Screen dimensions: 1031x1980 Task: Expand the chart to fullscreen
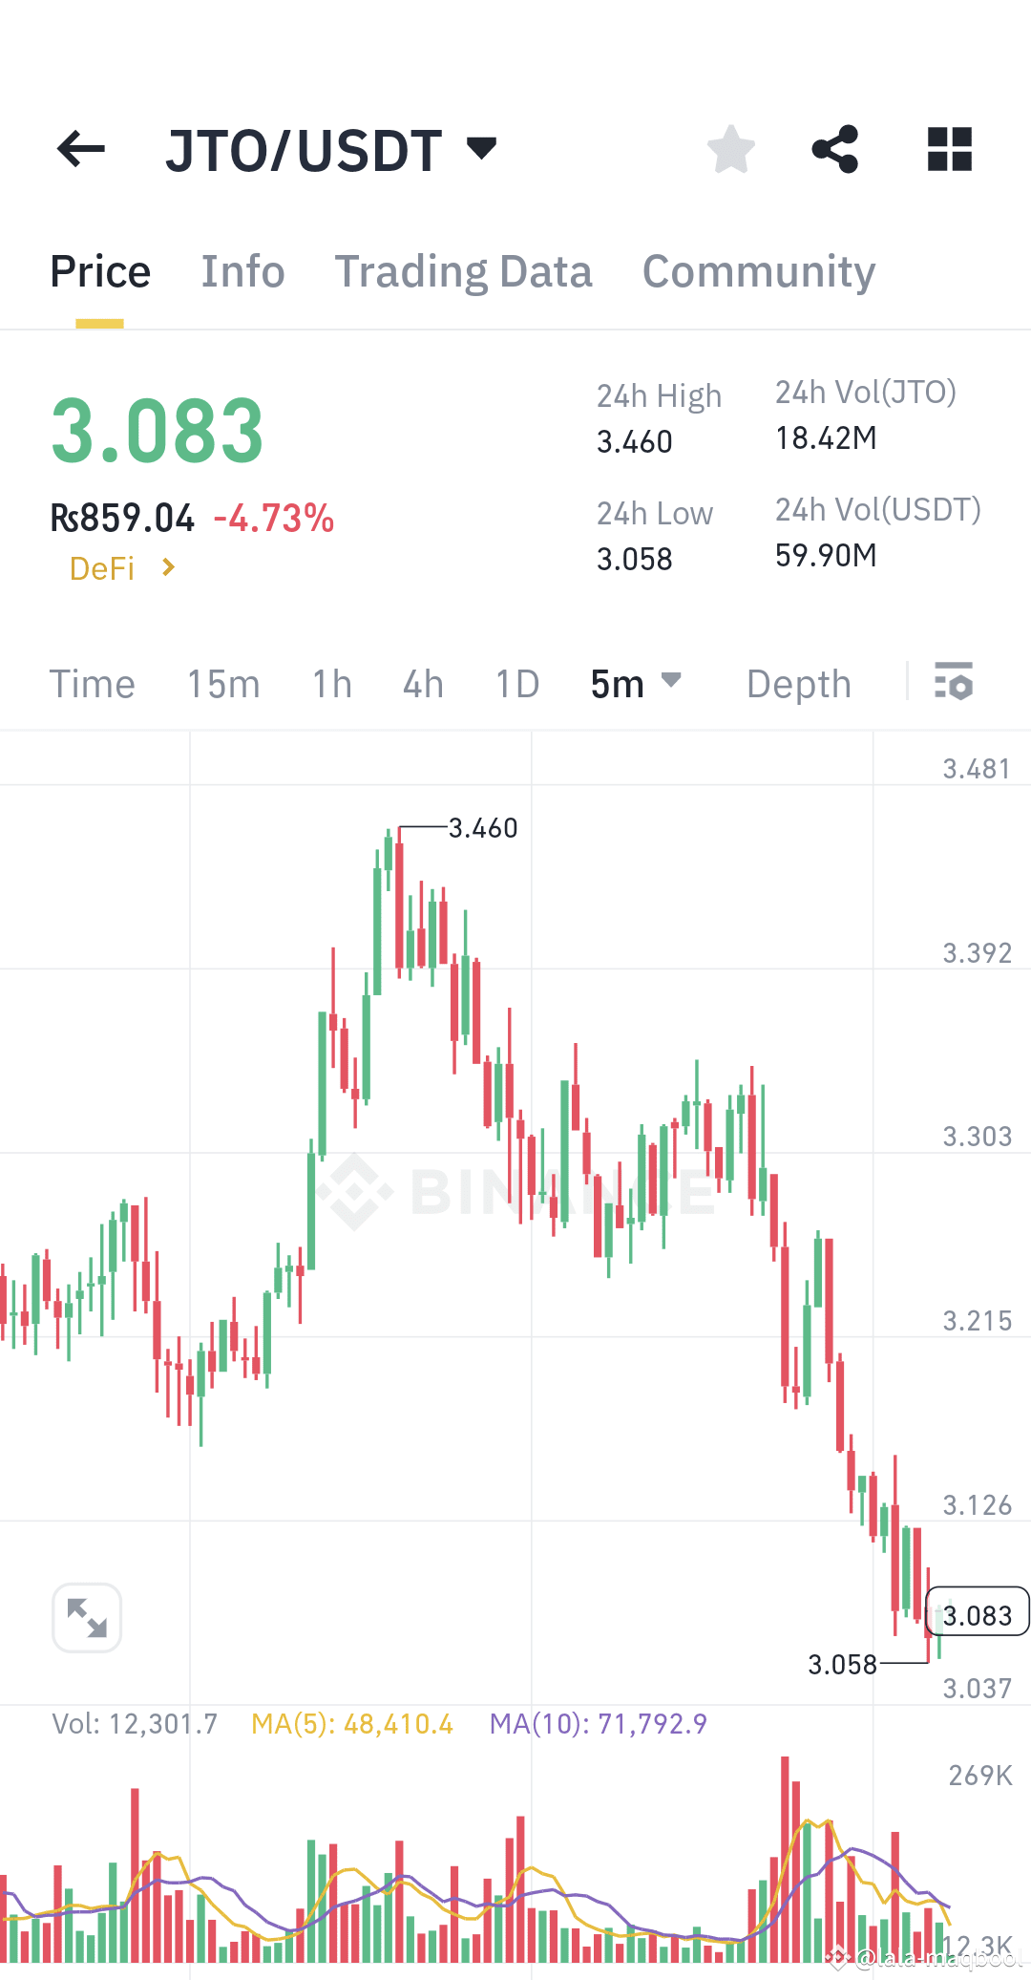coord(87,1617)
